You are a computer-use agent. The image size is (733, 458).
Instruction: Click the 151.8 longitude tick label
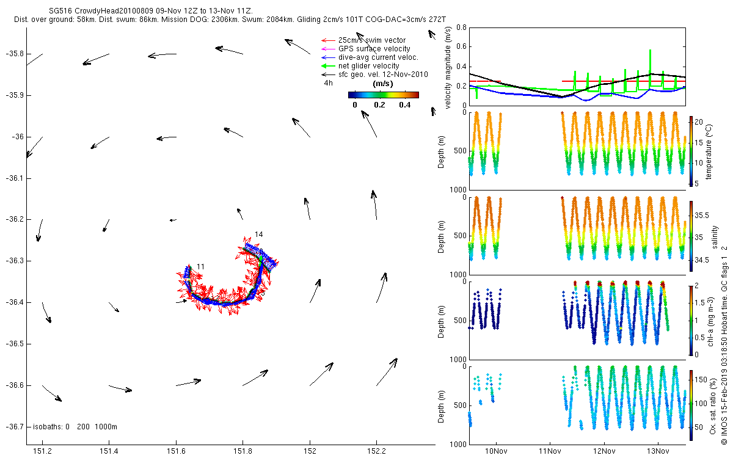point(243,451)
